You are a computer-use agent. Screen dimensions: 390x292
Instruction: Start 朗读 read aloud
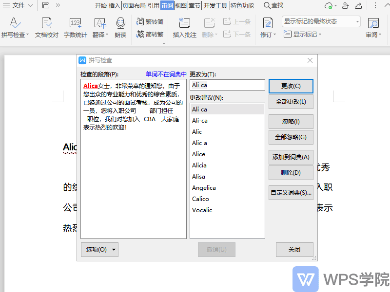(x=120, y=27)
